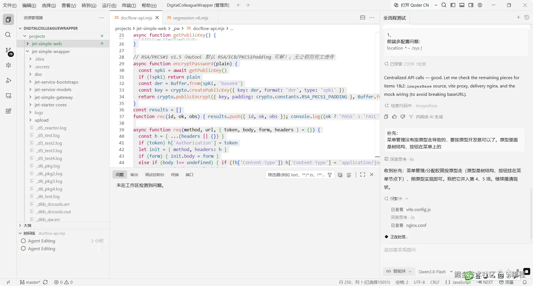This screenshot has width=533, height=286.
Task: Click 打开 Qoder CN button
Action: (412, 5)
